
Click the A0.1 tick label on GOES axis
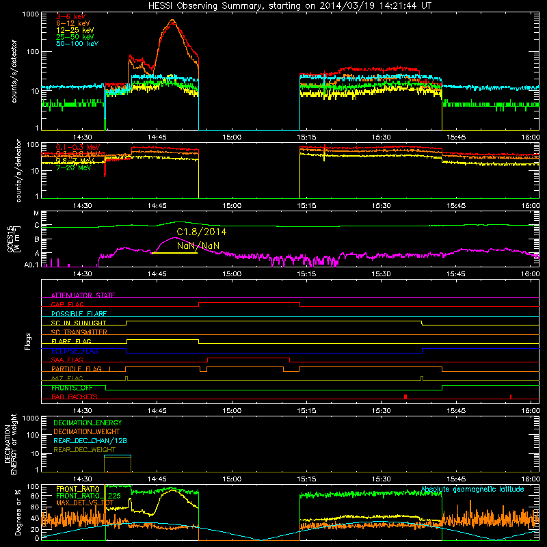click(31, 265)
